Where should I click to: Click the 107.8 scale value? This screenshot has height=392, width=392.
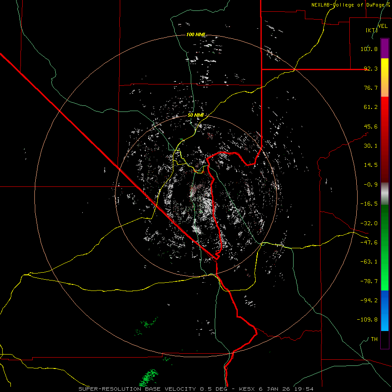(369, 49)
